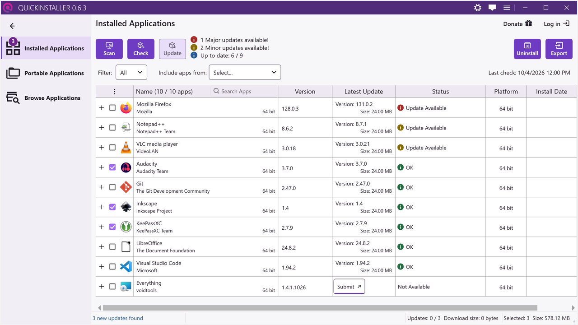Viewport: 578px width, 325px height.
Task: Click the Scan button
Action: (x=109, y=49)
